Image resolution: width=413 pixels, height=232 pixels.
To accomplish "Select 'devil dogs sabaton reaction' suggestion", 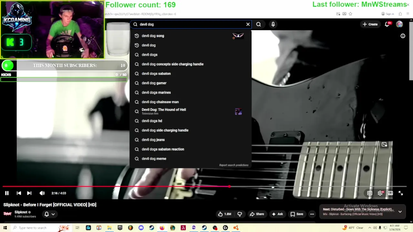I will (190, 149).
